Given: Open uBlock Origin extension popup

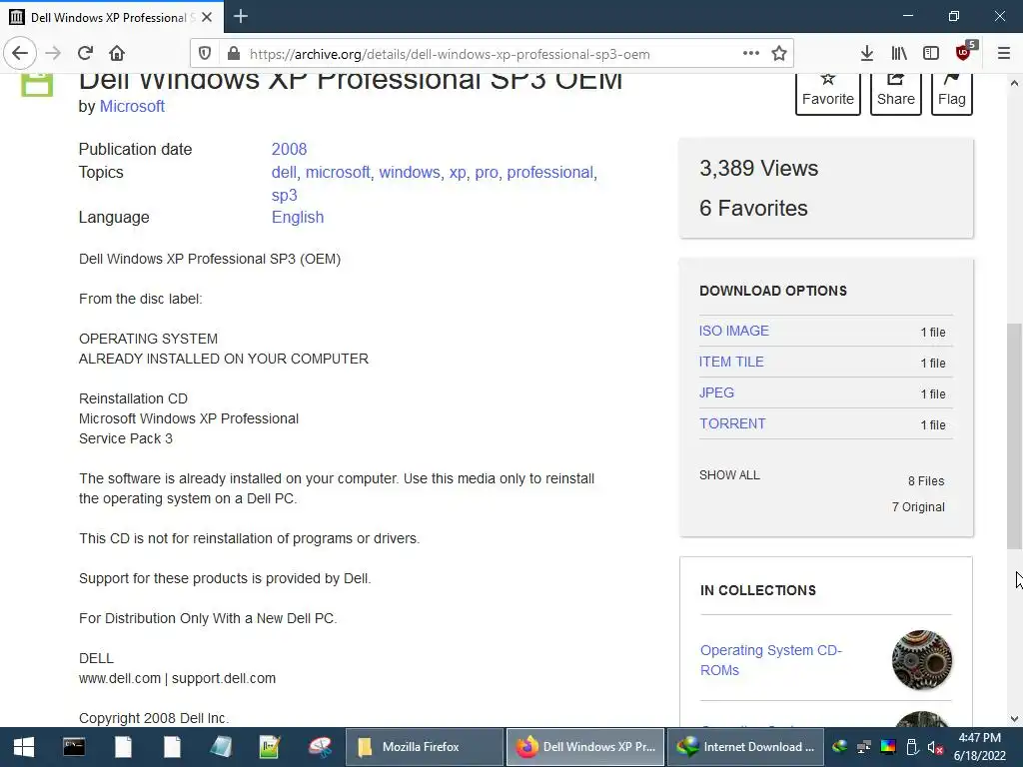Looking at the screenshot, I should (x=964, y=52).
